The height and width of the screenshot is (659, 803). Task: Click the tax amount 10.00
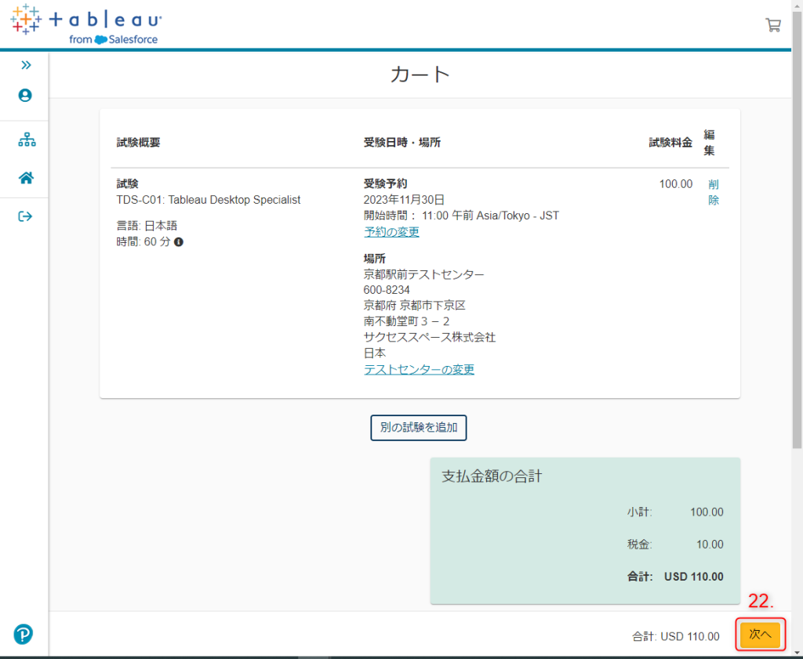[x=710, y=545]
